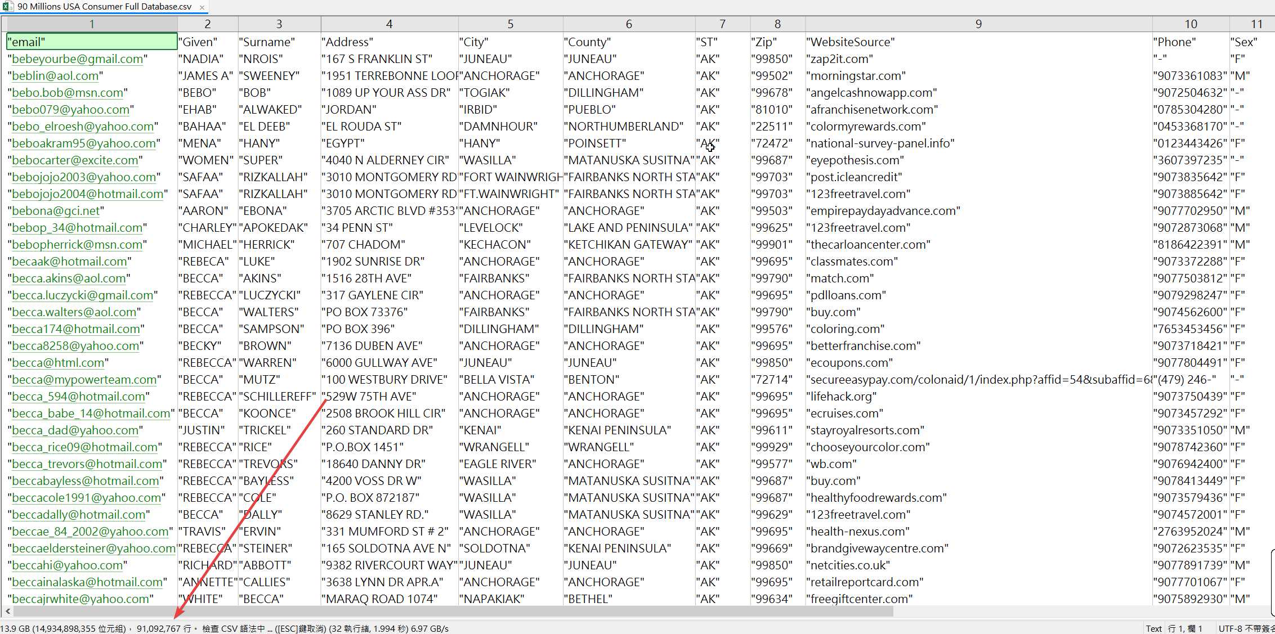
Task: Click the "City" header cell
Action: [x=511, y=42]
